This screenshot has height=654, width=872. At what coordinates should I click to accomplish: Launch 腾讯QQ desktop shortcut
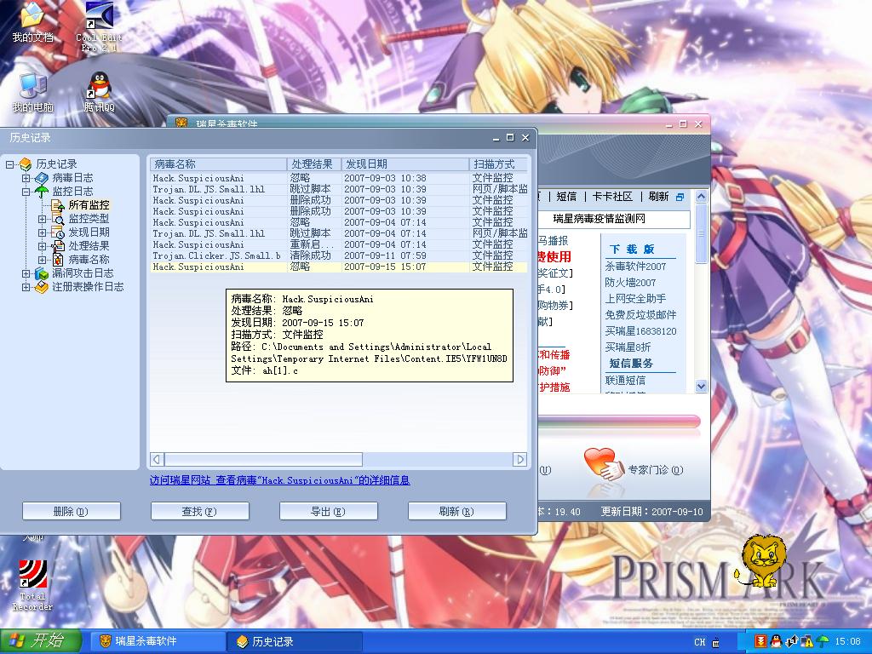point(99,92)
